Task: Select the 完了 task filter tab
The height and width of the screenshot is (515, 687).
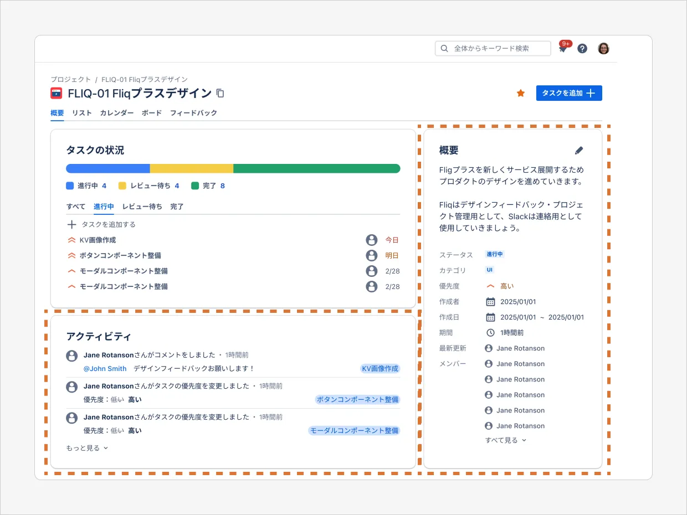Action: tap(177, 207)
